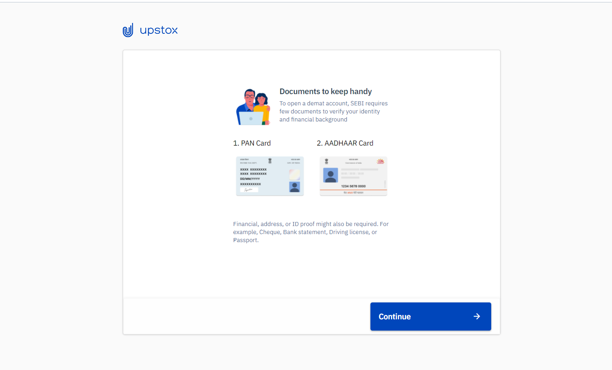Click the 'Financial, address, or ID proof' note
This screenshot has width=612, height=370.
(x=311, y=232)
